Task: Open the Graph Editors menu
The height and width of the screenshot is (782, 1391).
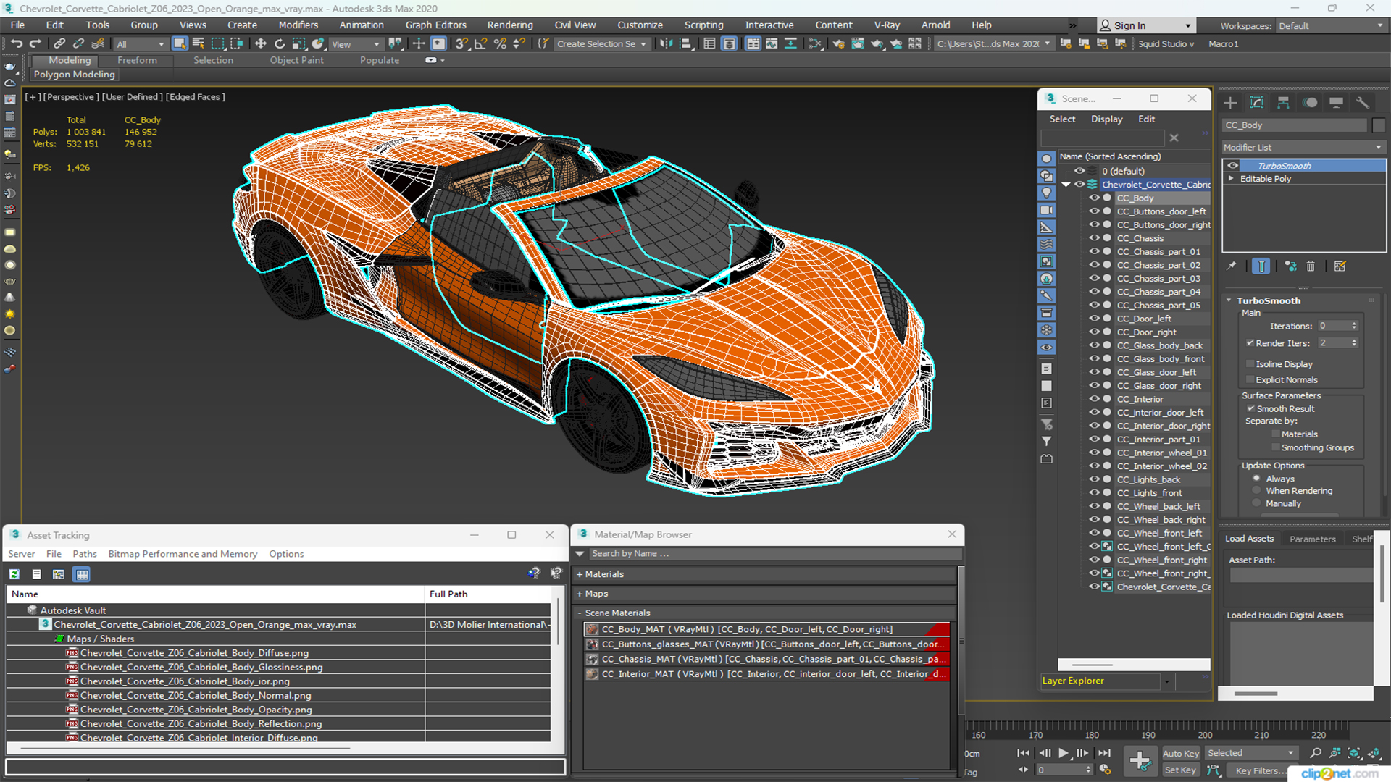Action: coord(435,25)
